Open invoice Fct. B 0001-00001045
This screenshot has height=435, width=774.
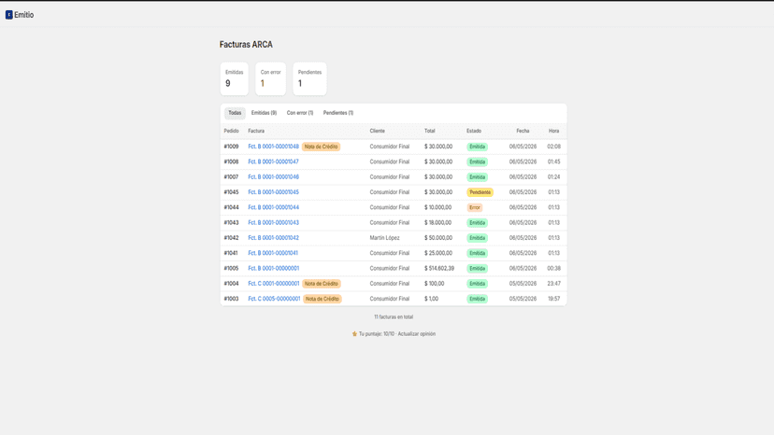tap(274, 192)
